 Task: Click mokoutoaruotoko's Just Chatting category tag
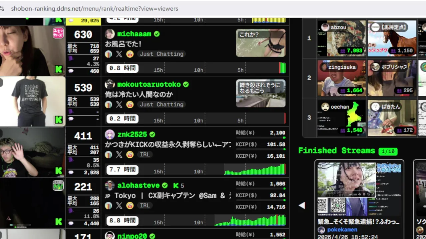(x=161, y=104)
